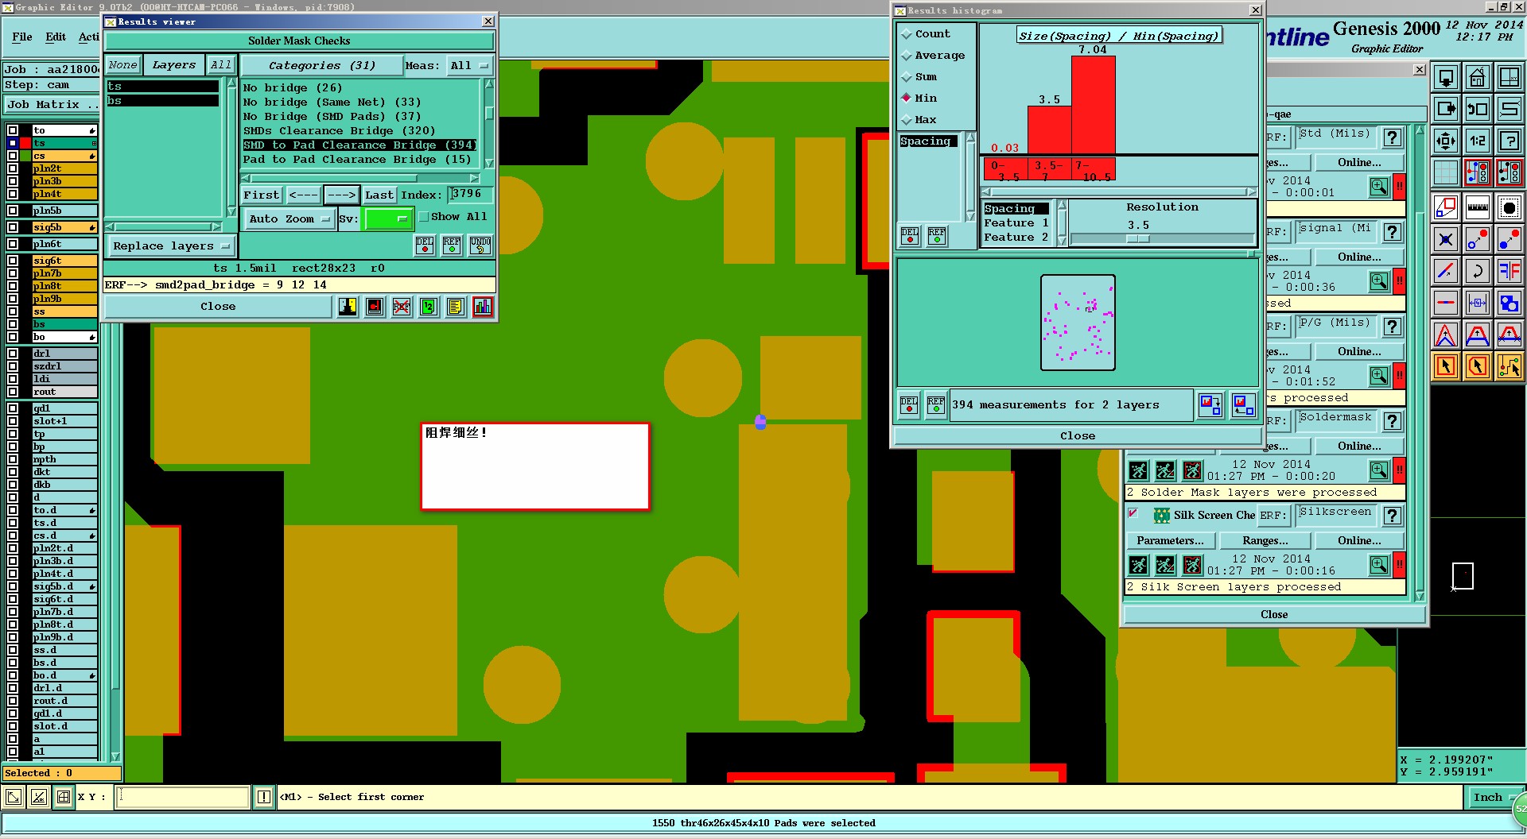
Task: Click the zoom-out to previous view icon
Action: pyautogui.click(x=1477, y=109)
